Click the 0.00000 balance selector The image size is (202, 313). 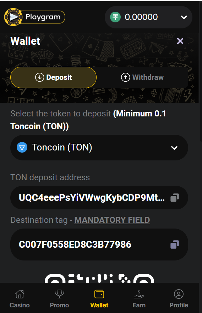(148, 17)
